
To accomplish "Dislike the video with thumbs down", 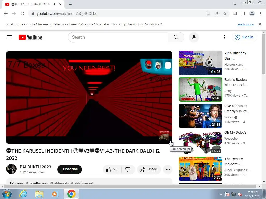I will (128, 169).
